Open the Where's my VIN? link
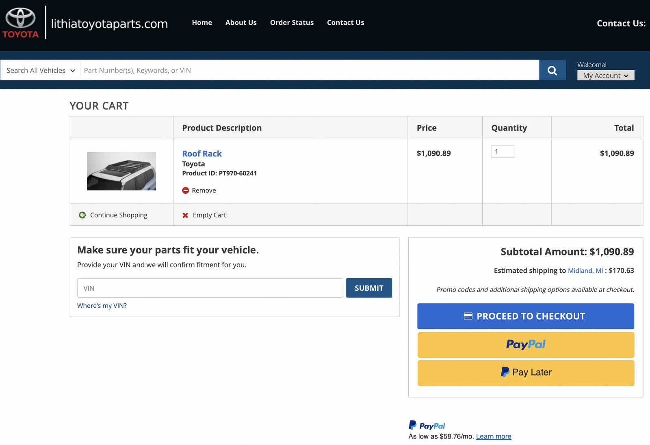This screenshot has height=445, width=650. [102, 306]
